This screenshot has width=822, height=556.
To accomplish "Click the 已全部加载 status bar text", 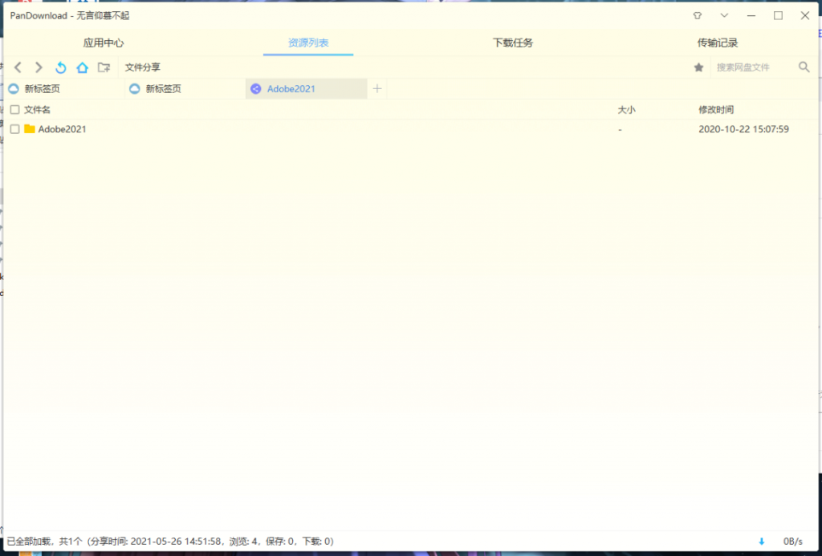I will point(170,542).
